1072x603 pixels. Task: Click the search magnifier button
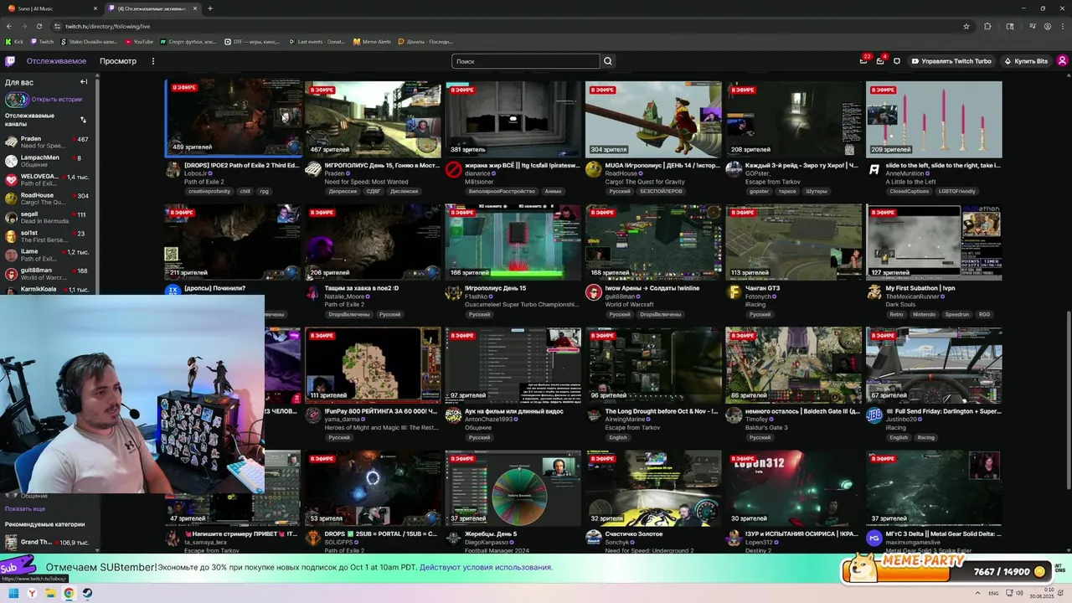(608, 61)
